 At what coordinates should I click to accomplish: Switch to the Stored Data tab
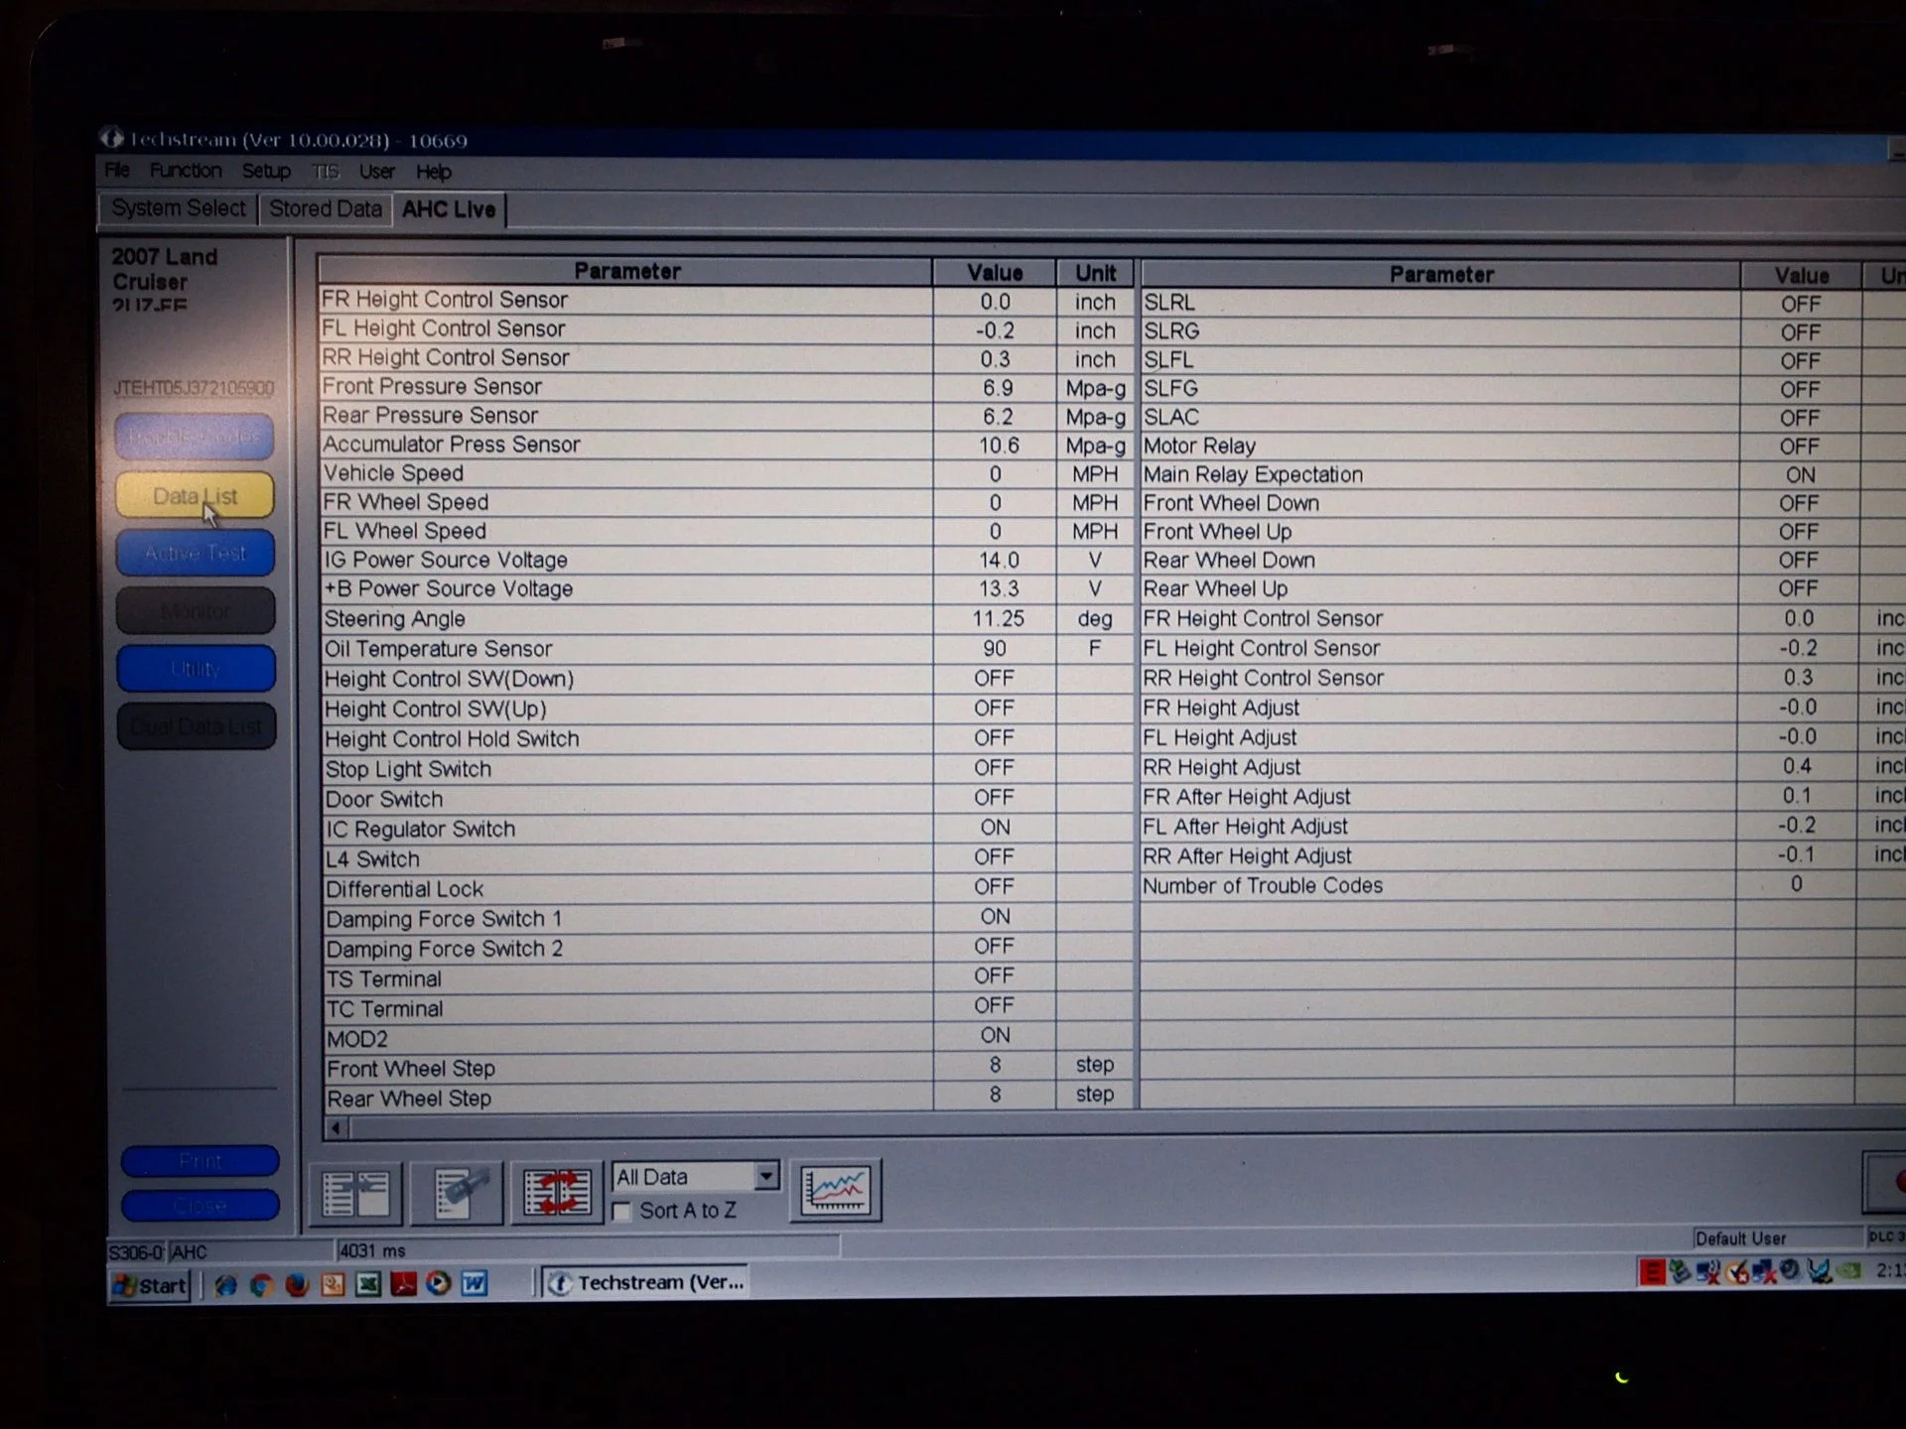pyautogui.click(x=326, y=209)
